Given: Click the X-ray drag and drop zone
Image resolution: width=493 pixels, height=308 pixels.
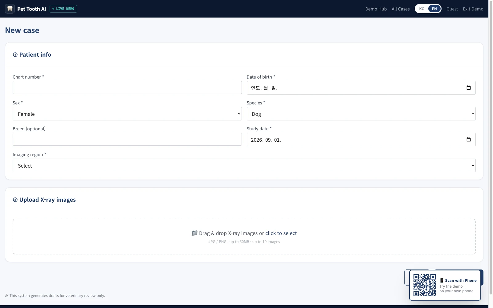Looking at the screenshot, I should pyautogui.click(x=244, y=237).
